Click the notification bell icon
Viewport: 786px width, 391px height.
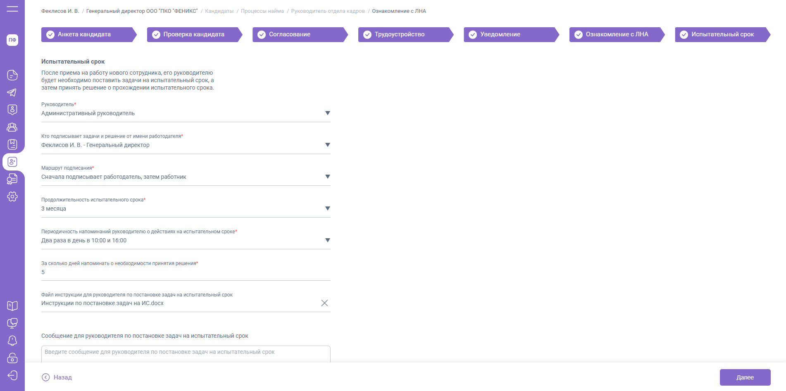12,340
